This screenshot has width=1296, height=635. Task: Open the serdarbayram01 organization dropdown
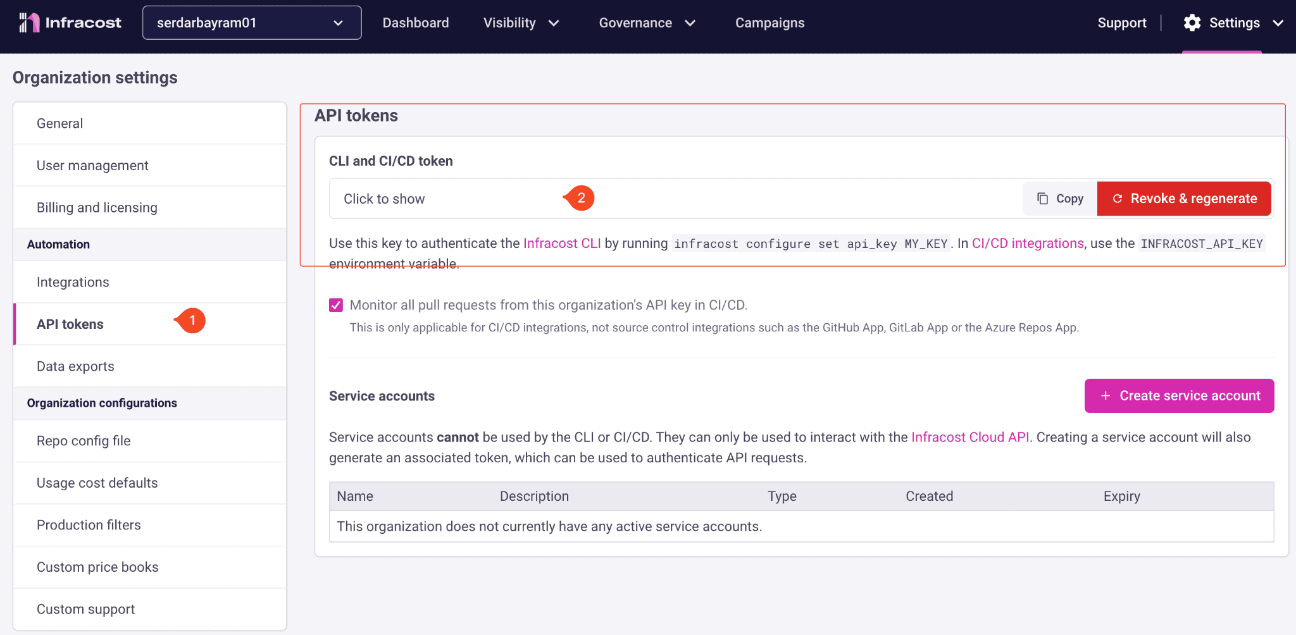252,23
